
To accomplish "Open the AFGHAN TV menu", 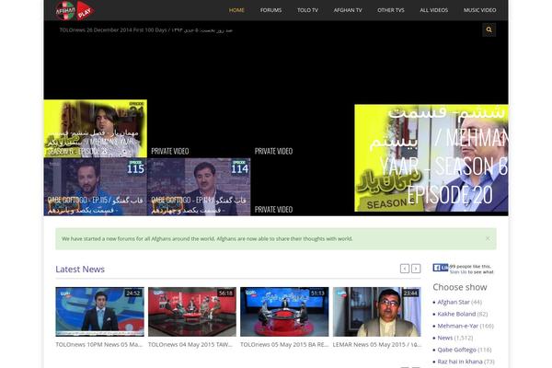I will [x=348, y=10].
